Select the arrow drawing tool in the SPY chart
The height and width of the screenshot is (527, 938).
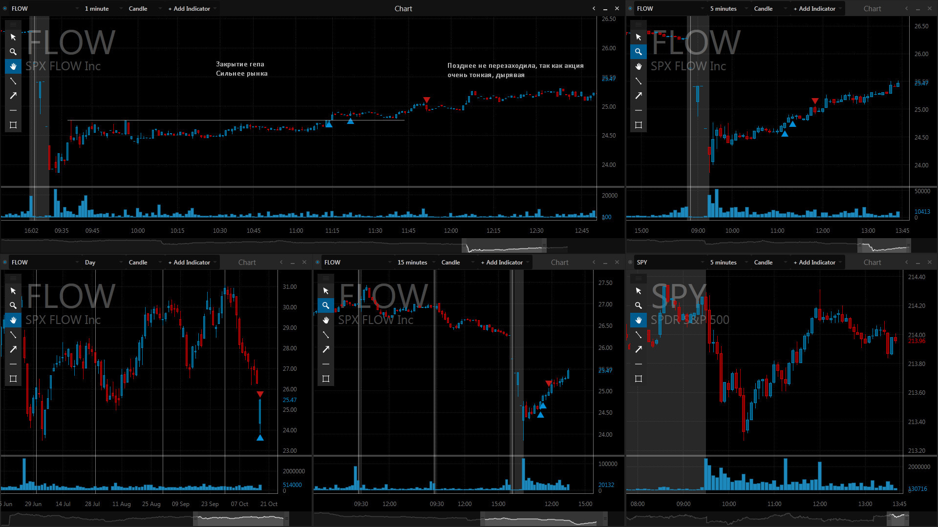639,349
